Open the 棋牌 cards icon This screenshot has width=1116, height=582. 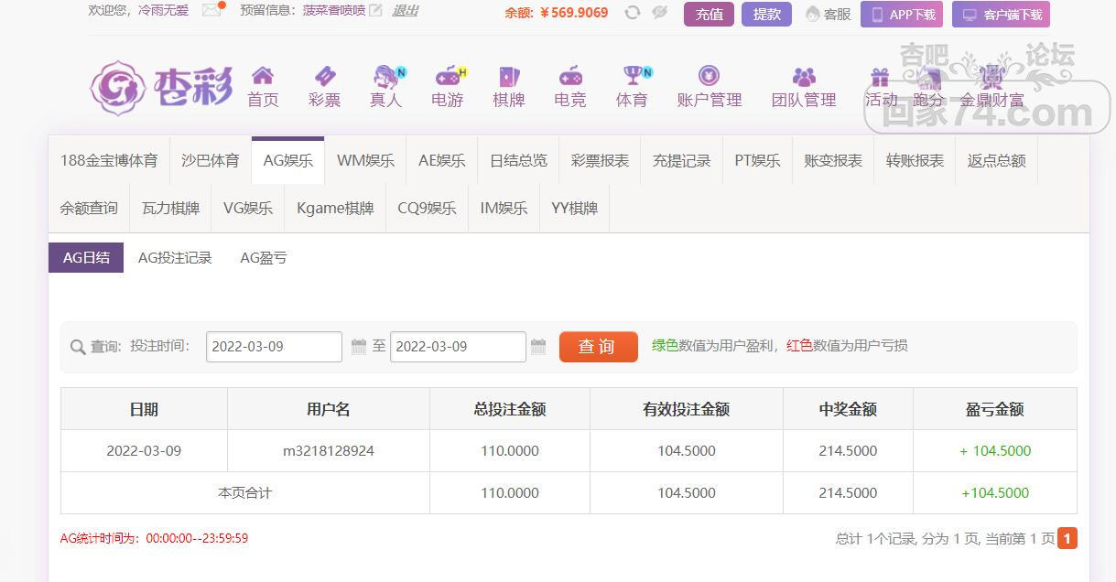coord(508,76)
